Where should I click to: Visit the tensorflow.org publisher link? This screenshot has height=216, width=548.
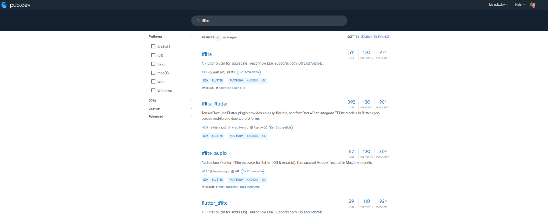pyautogui.click(x=240, y=127)
